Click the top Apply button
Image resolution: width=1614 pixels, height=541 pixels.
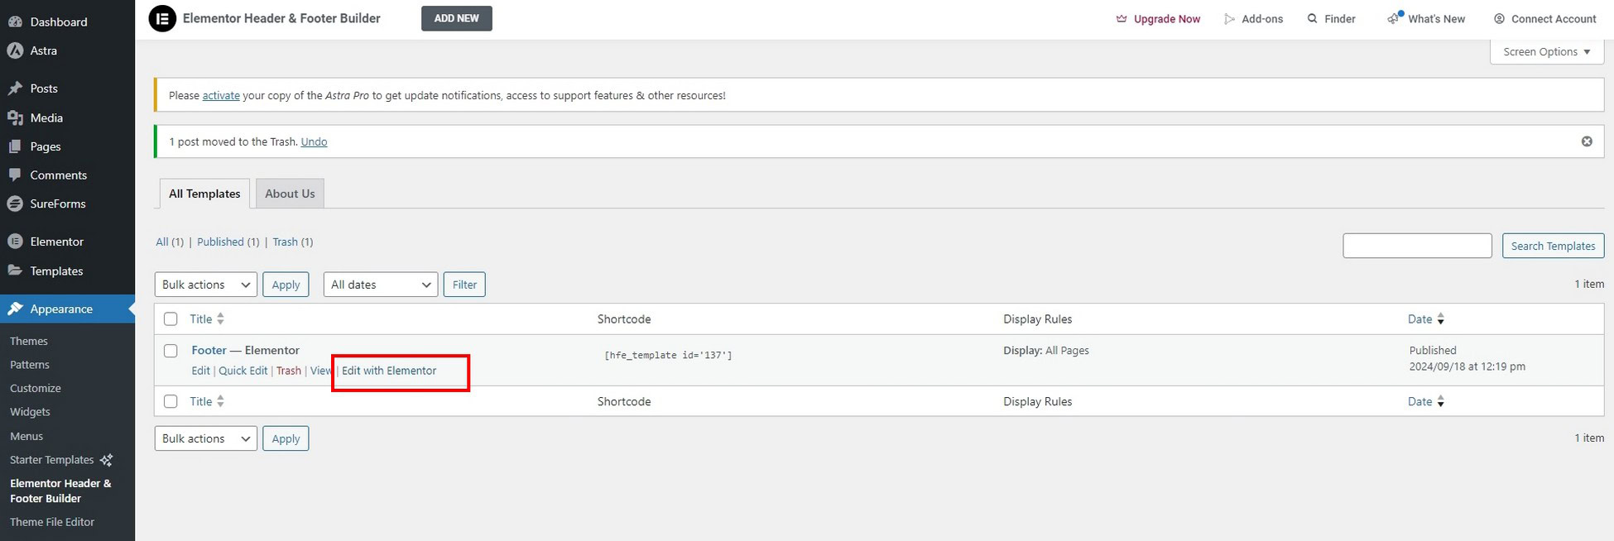(286, 285)
